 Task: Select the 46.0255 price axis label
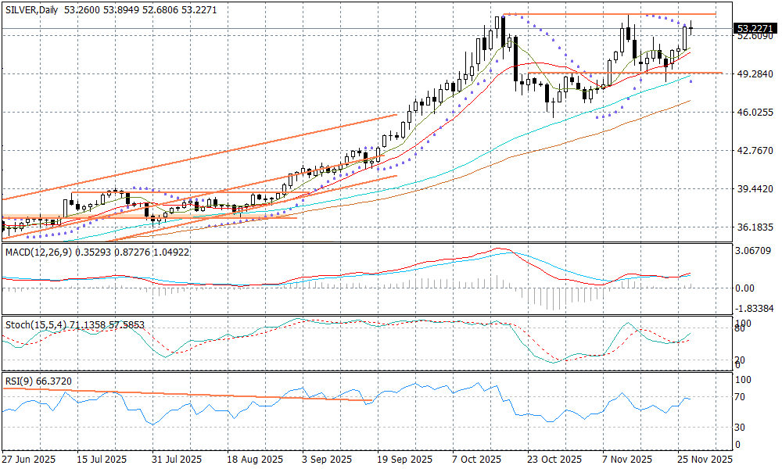[755, 113]
